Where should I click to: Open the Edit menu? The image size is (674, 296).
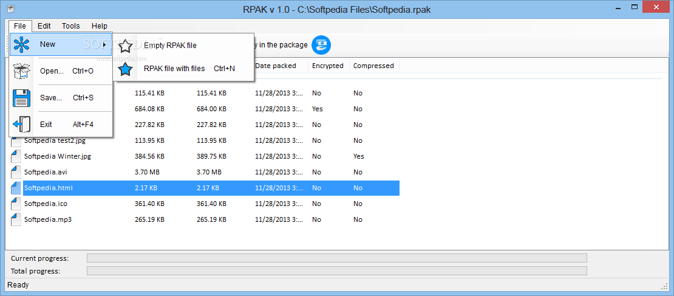point(44,26)
